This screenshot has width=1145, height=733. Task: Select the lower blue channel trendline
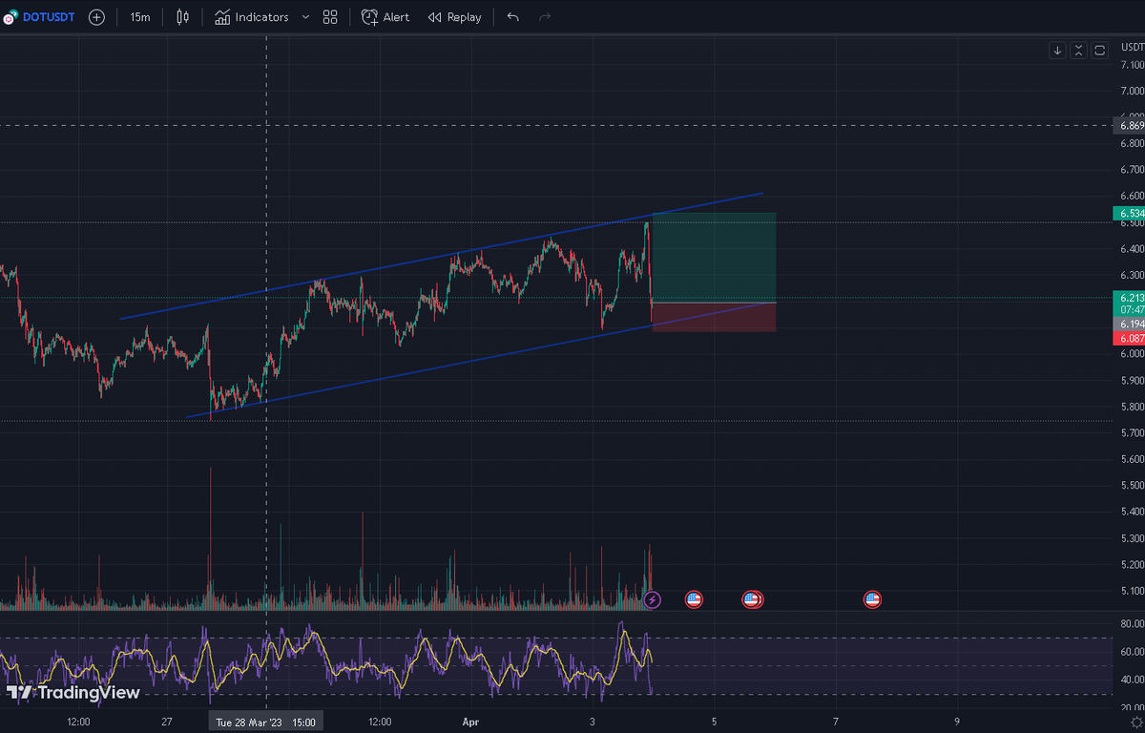[x=477, y=361]
